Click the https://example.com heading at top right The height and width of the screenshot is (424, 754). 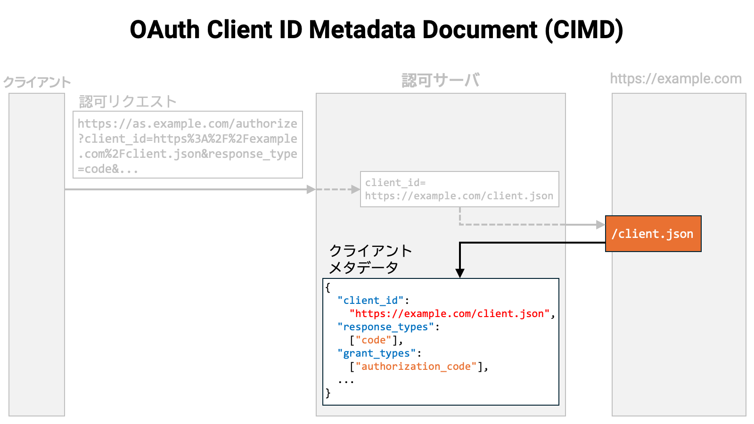pos(675,79)
